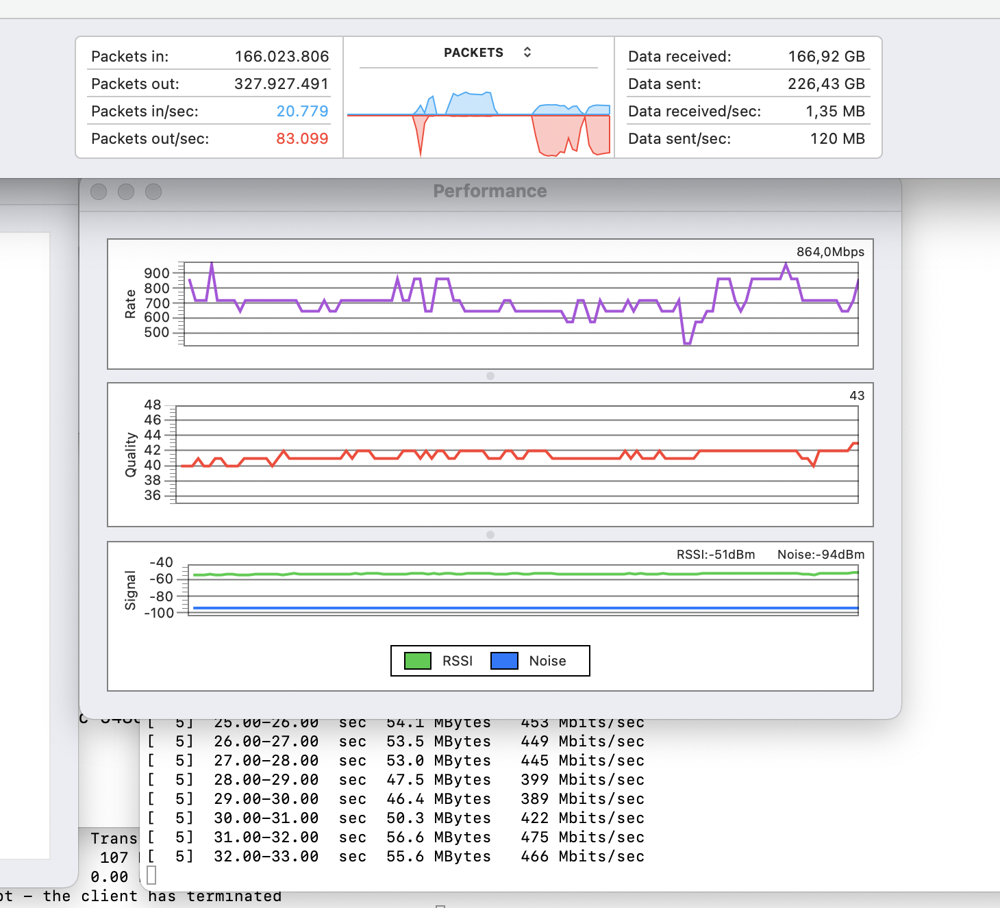This screenshot has height=908, width=1000.
Task: Click the Packets in value 166.023.806
Action: [282, 56]
